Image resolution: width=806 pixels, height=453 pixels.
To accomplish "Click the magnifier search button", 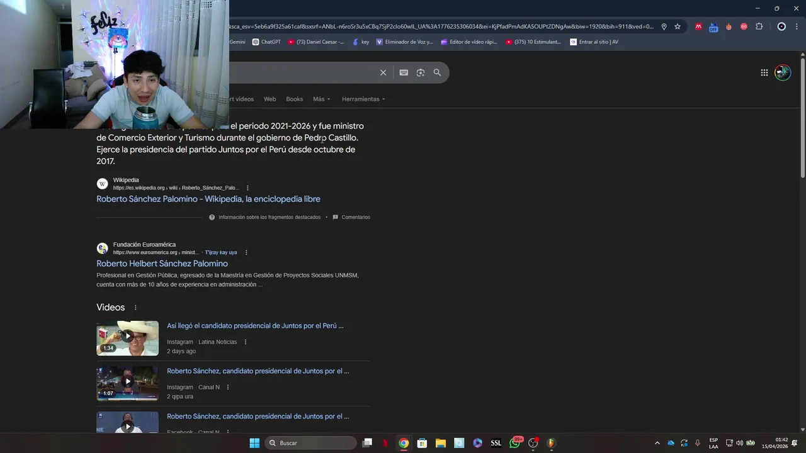I will [437, 72].
